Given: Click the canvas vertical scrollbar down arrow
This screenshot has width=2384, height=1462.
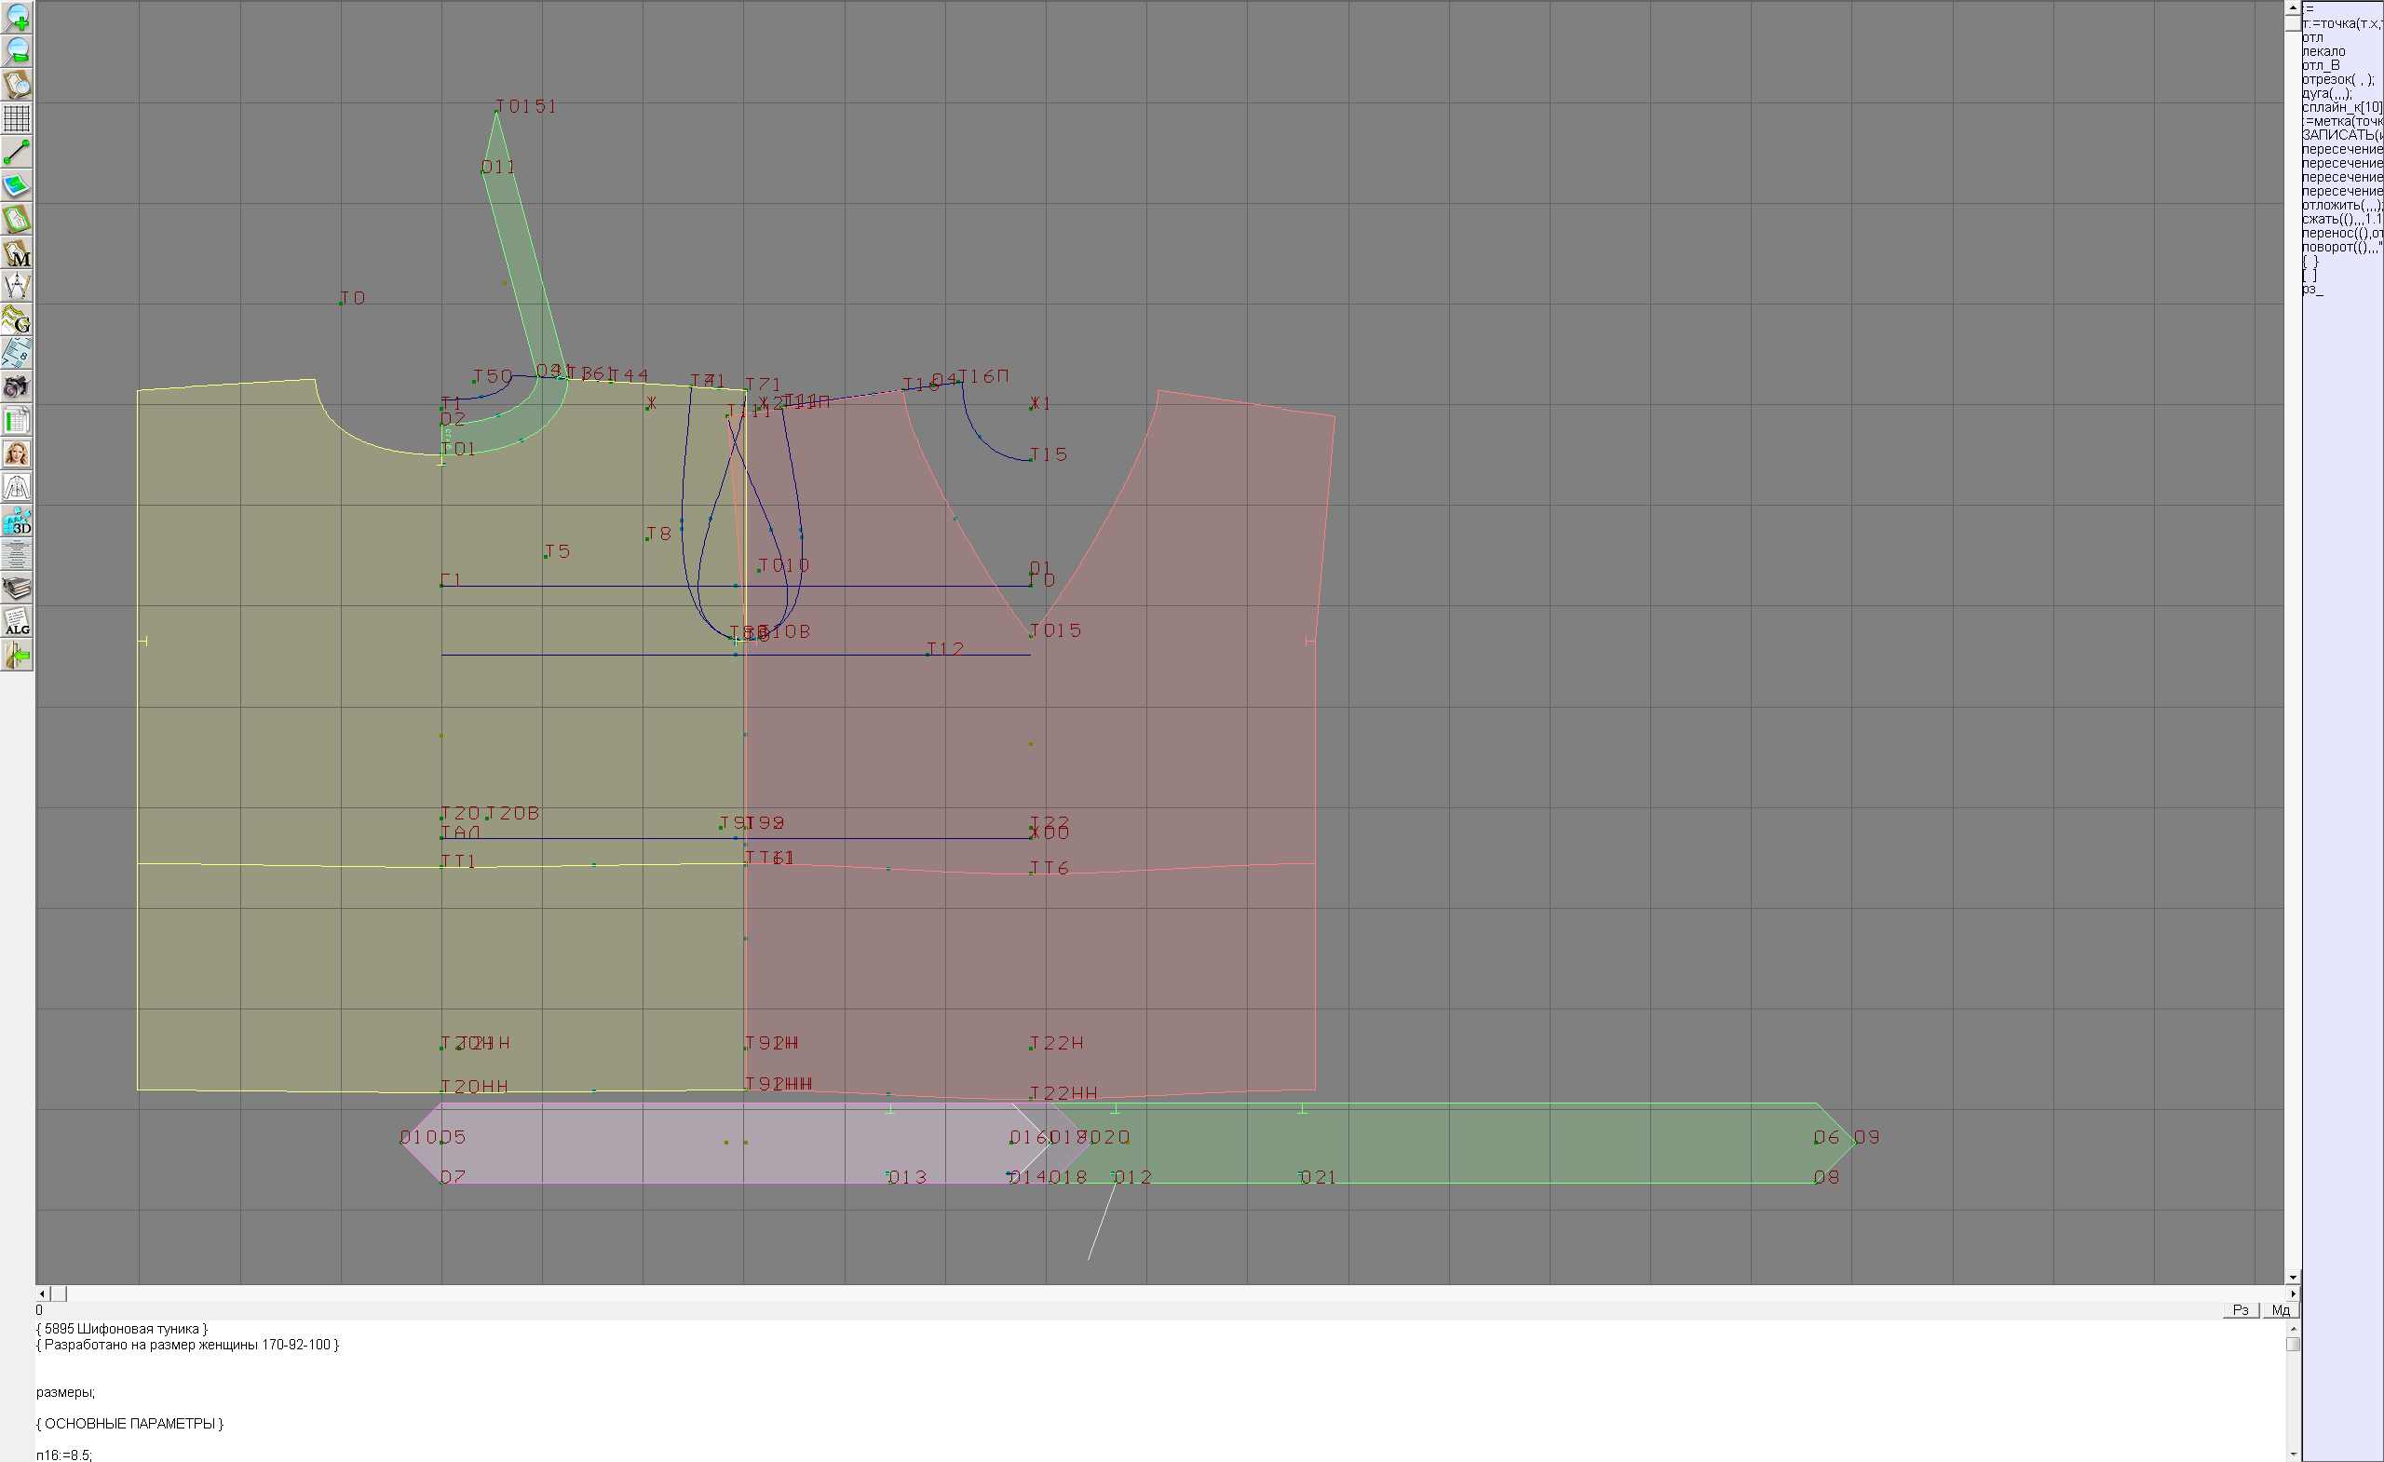Looking at the screenshot, I should click(2292, 1278).
